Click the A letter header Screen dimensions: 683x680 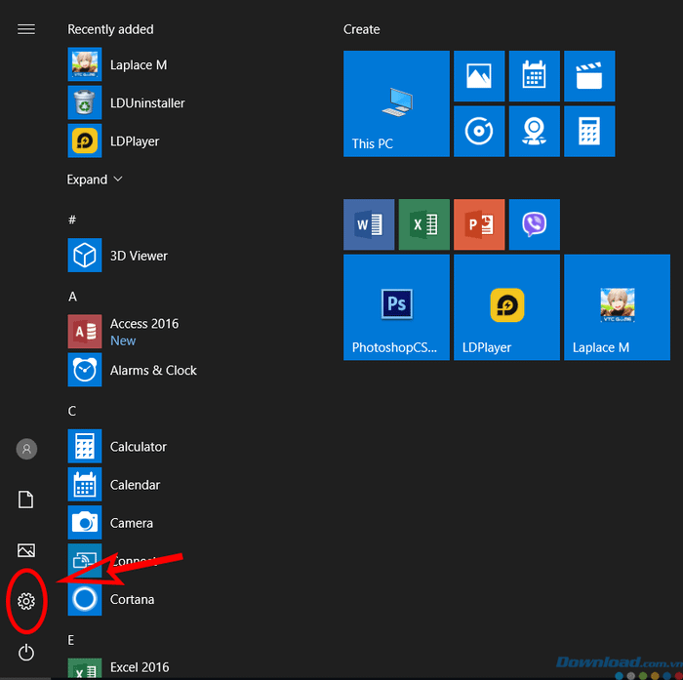[x=73, y=297]
